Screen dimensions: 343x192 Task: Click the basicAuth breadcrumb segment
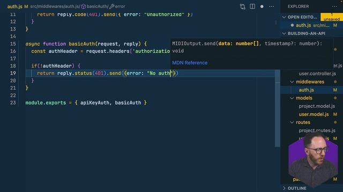[x=95, y=6]
